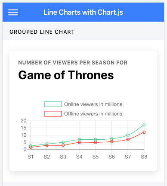
Task: Click the green S1 online data point
Action: (31, 146)
